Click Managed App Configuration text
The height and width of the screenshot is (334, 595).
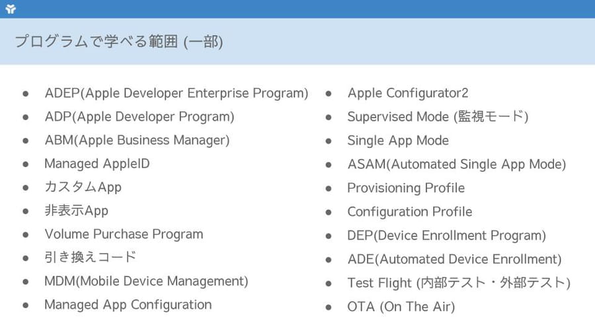pyautogui.click(x=128, y=305)
